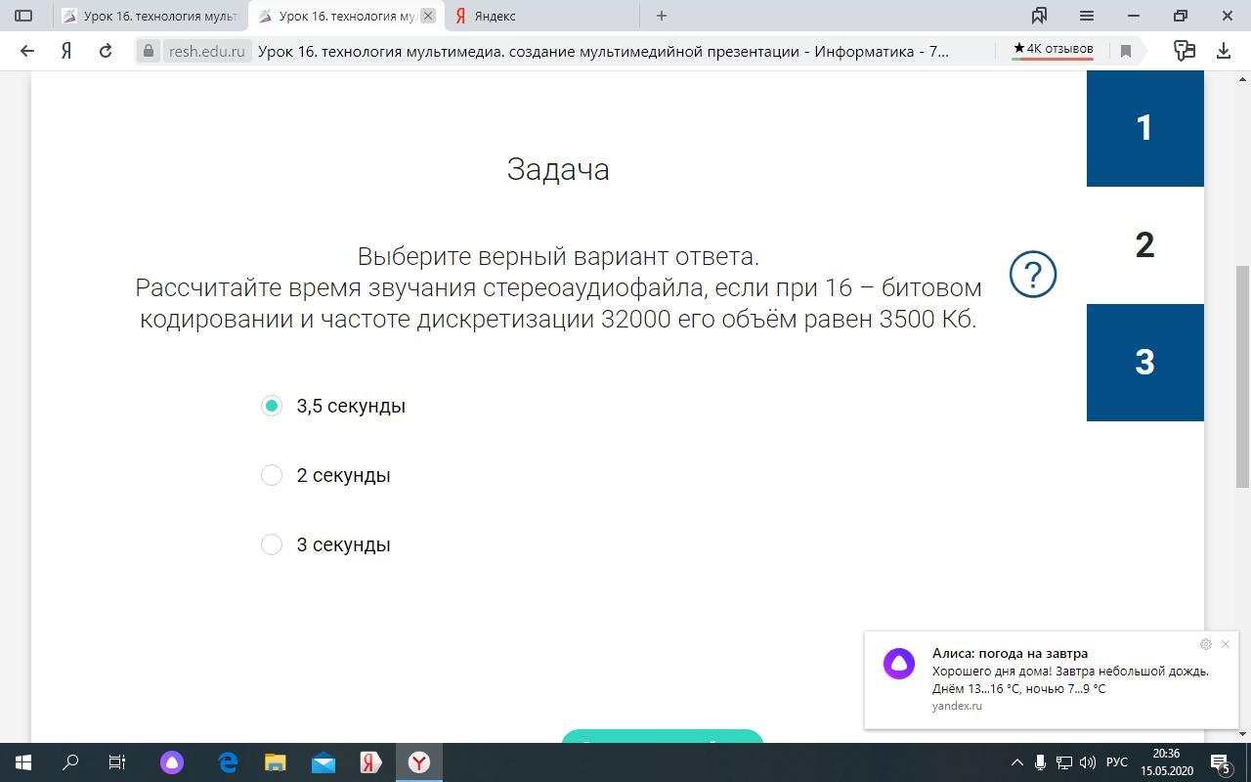Open the sidebar panel toggle icon
This screenshot has width=1251, height=782.
click(x=23, y=16)
